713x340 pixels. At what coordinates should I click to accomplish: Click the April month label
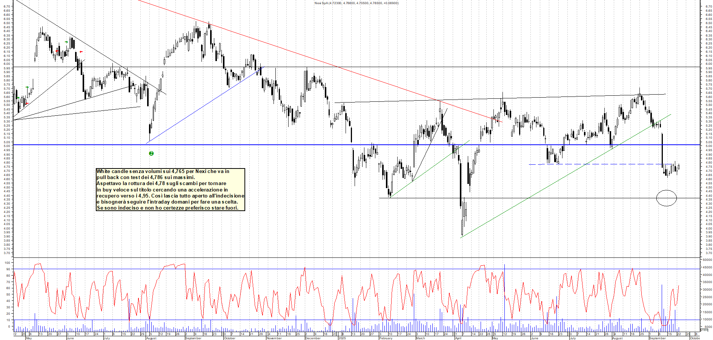[x=458, y=338]
